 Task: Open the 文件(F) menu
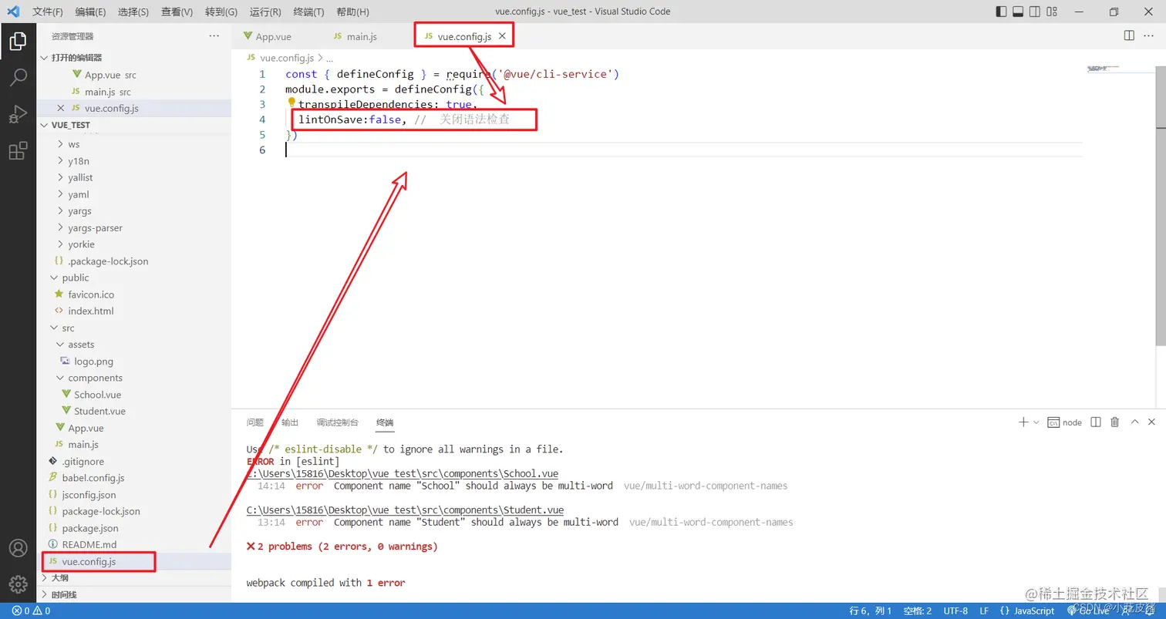(48, 12)
